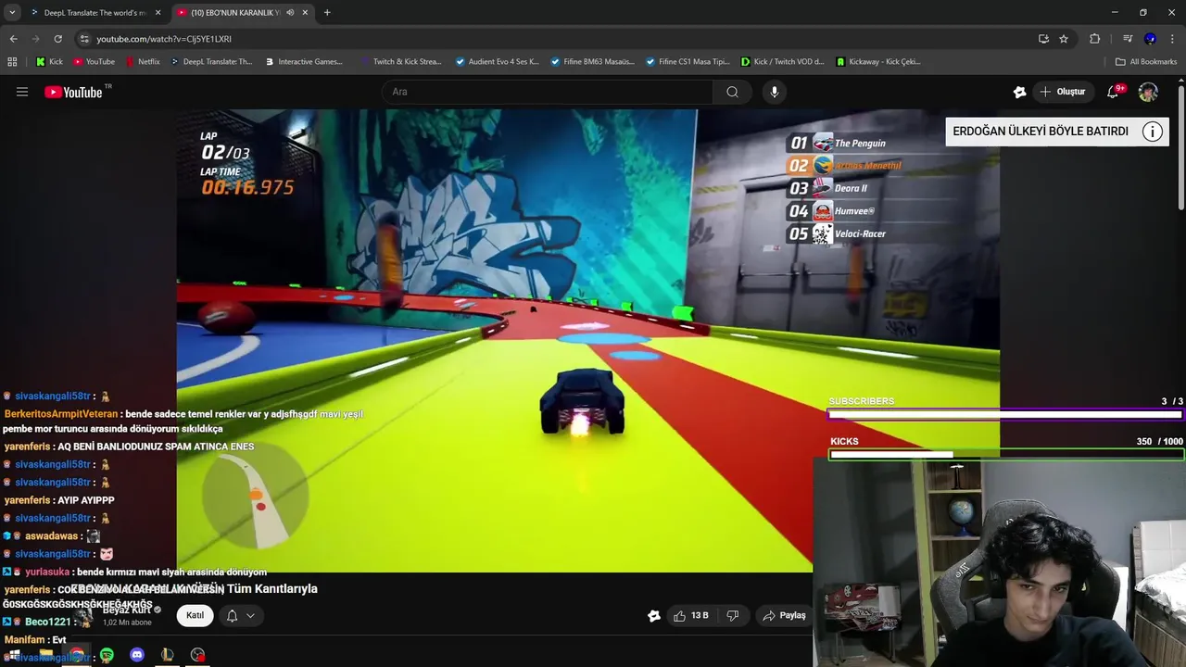Click the sparkle icon beside Oluştur
Viewport: 1186px width, 667px height.
coord(1019,92)
